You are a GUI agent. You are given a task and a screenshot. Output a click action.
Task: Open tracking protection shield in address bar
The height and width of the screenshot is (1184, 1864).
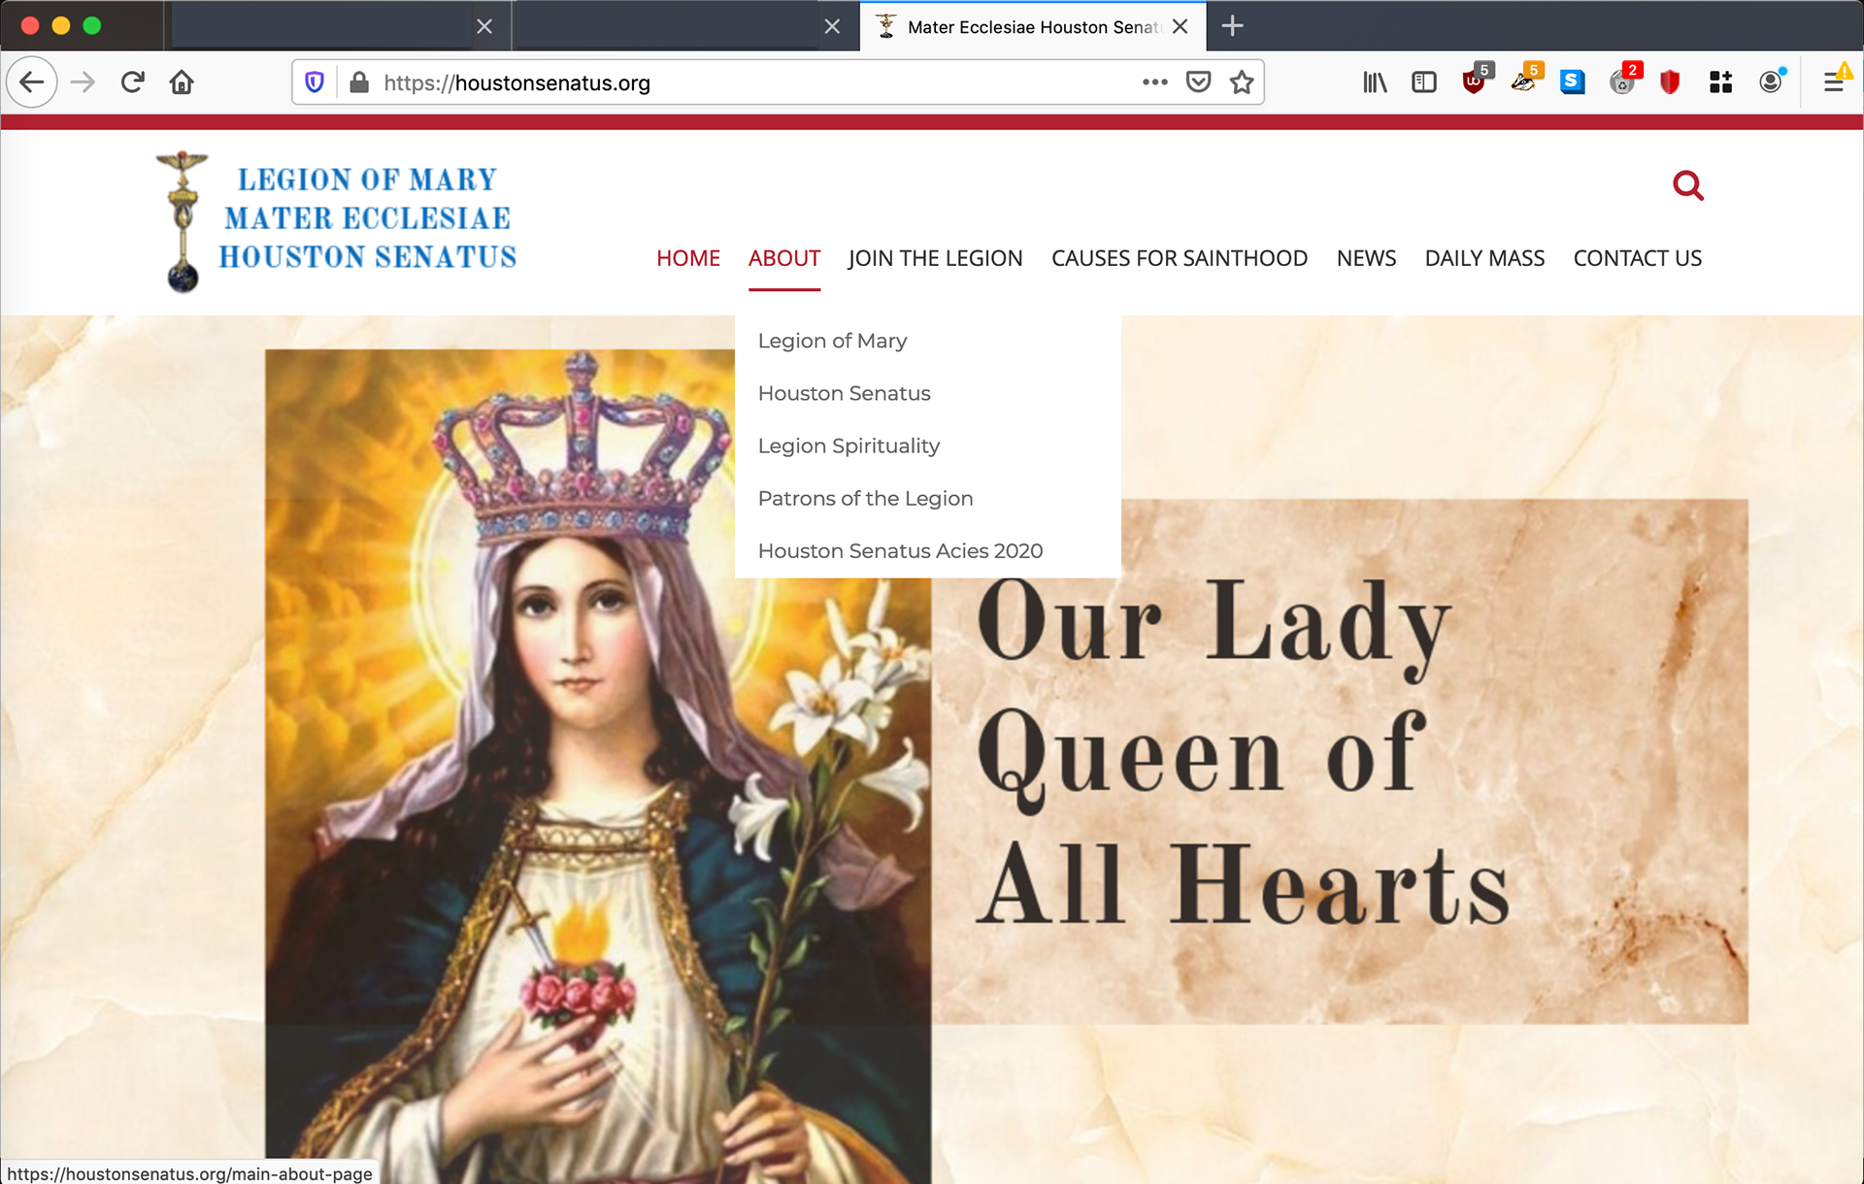click(315, 82)
